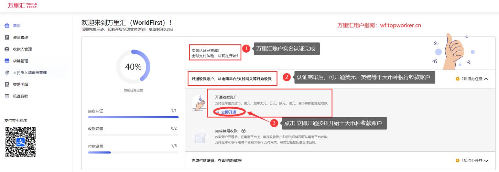The image size is (499, 172).
Task: Click the 欢迎来到万里汇（WorldFirst）！ heading
Action: click(x=127, y=23)
